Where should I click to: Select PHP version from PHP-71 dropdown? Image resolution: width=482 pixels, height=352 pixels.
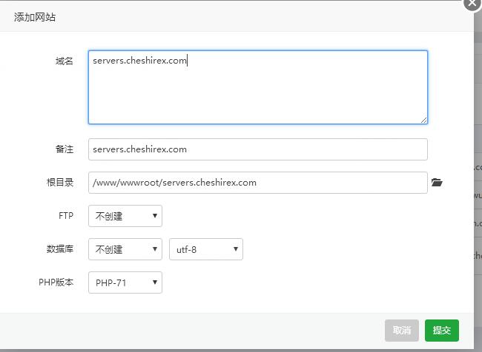point(125,282)
